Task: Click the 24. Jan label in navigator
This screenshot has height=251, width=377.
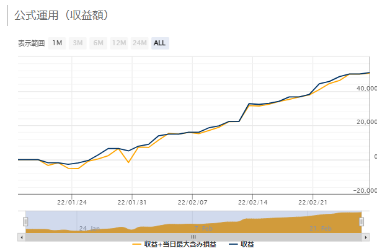Action: (89, 229)
